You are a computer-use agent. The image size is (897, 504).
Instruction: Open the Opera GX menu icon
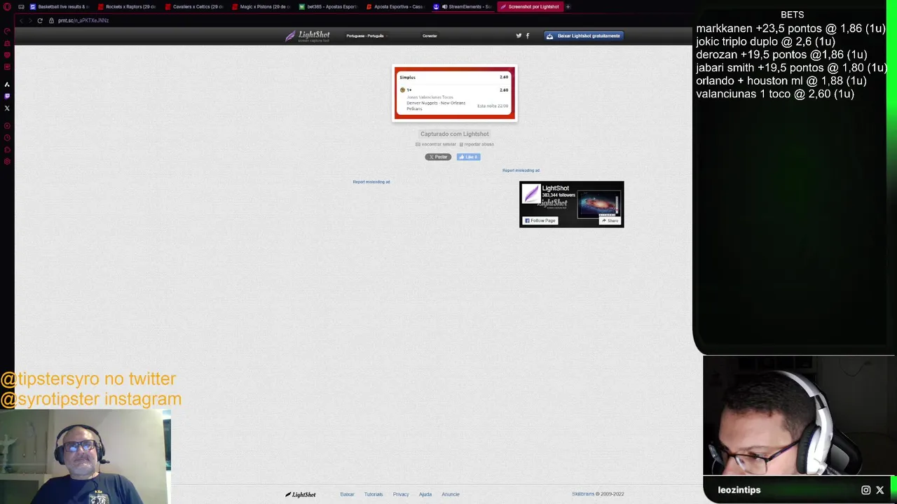[x=7, y=6]
